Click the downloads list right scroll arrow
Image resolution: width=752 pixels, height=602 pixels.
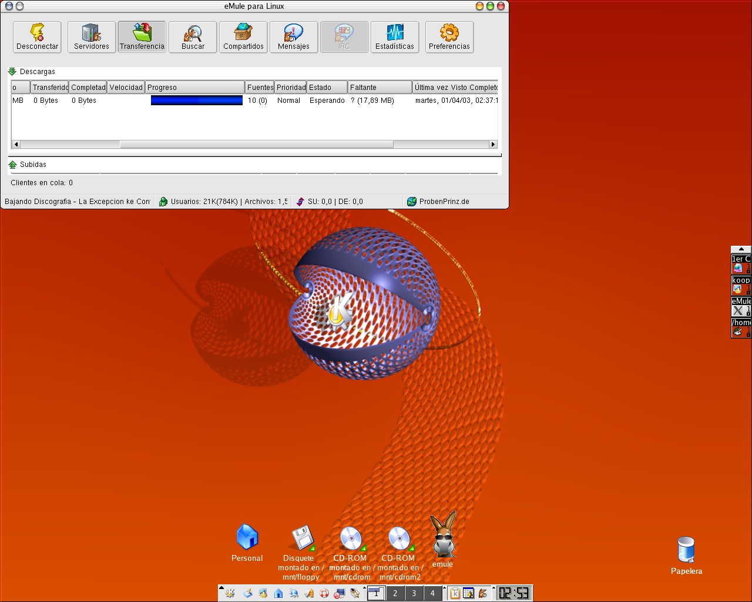point(493,144)
